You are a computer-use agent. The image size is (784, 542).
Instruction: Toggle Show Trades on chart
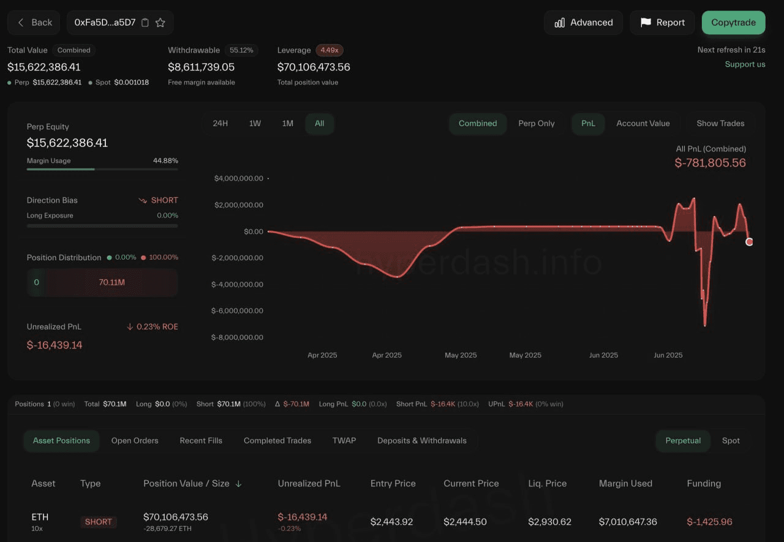pos(720,123)
